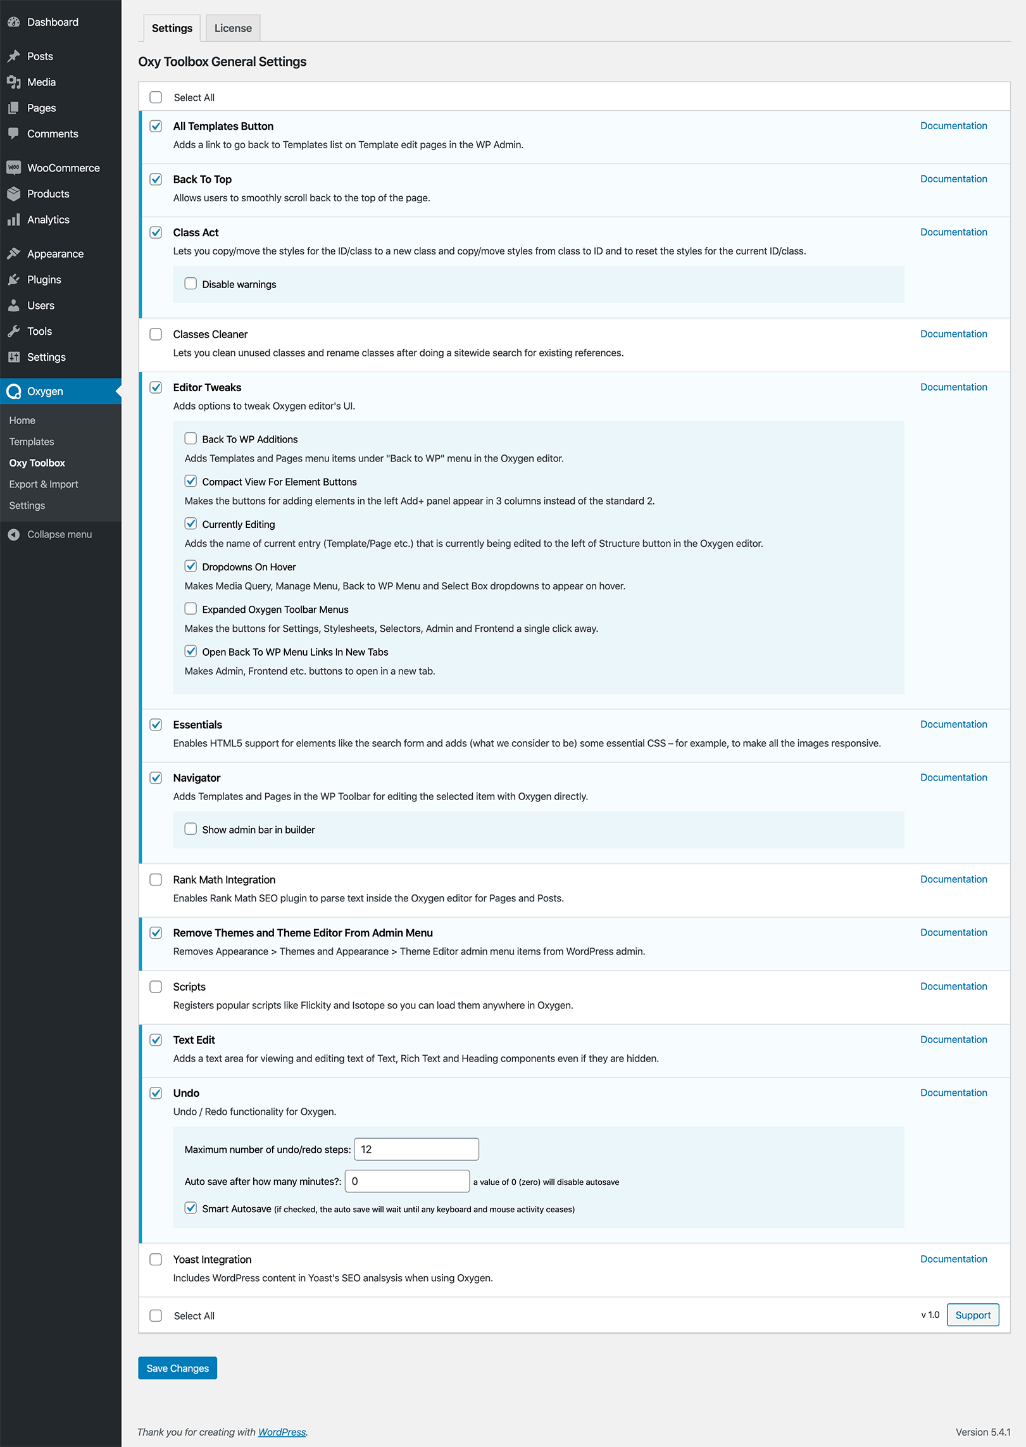Open the Templates submenu item
The image size is (1026, 1447).
(32, 442)
